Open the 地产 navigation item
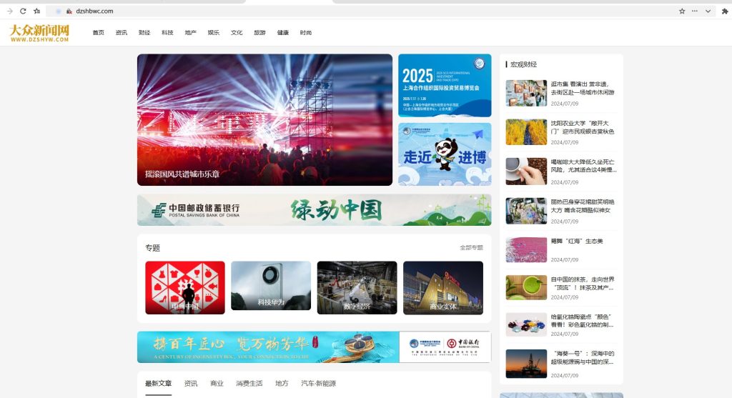The image size is (732, 398). tap(190, 33)
